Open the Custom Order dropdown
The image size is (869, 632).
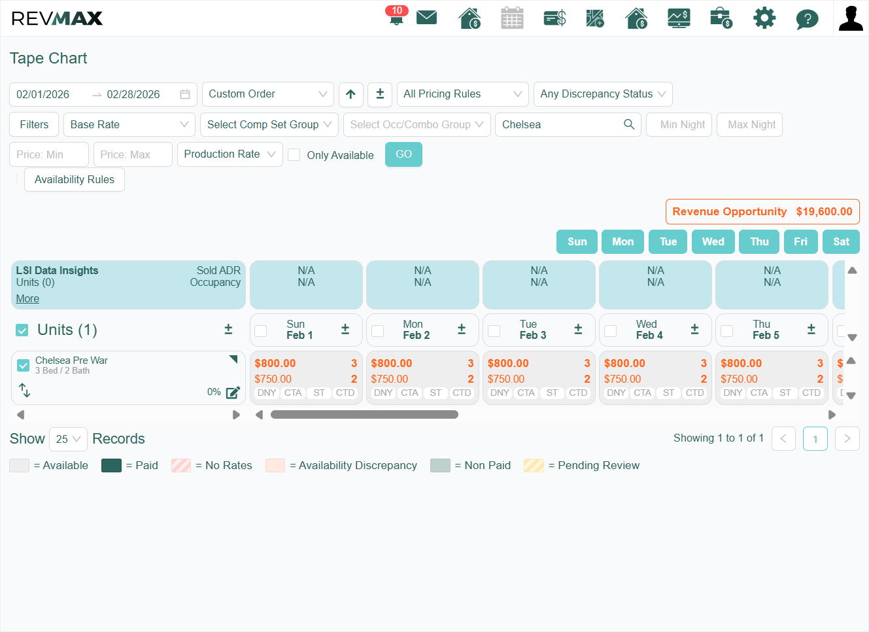(x=268, y=94)
